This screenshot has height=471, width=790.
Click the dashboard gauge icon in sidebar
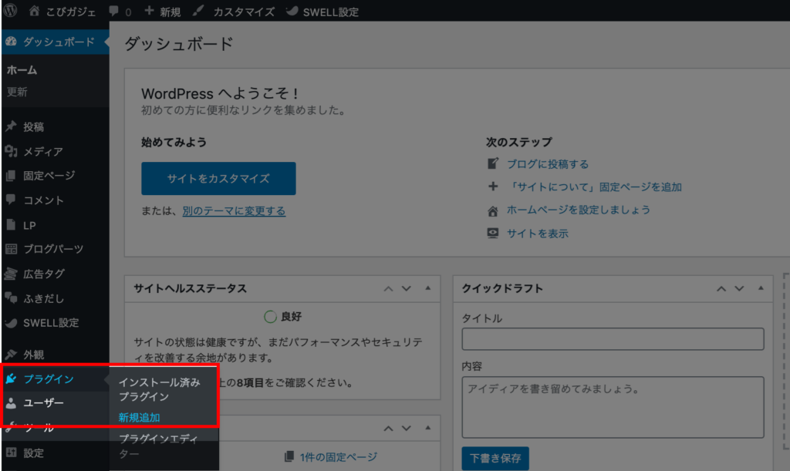point(11,42)
